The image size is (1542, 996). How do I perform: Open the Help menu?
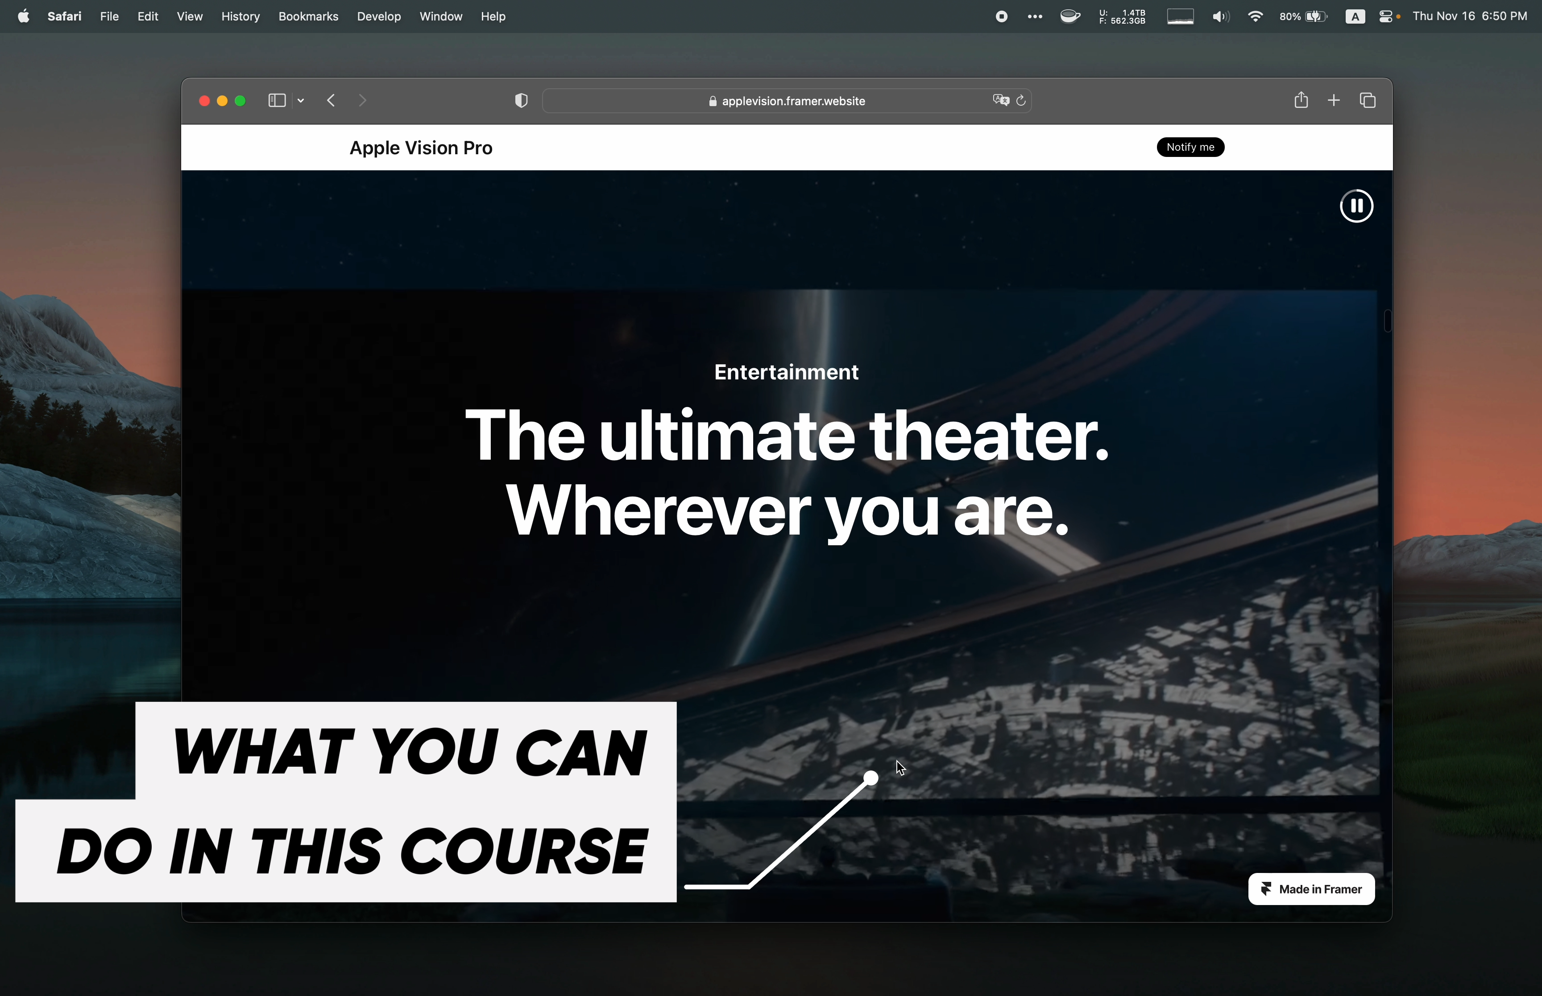(x=493, y=16)
